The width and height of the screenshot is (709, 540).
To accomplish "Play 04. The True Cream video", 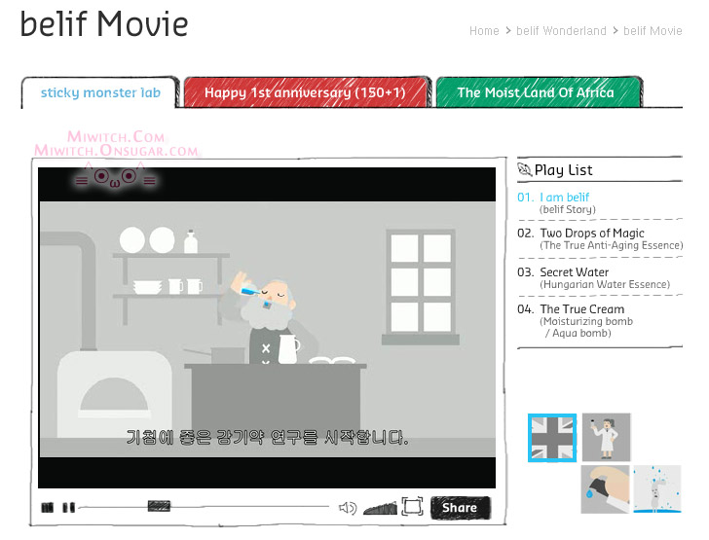I will pyautogui.click(x=571, y=309).
